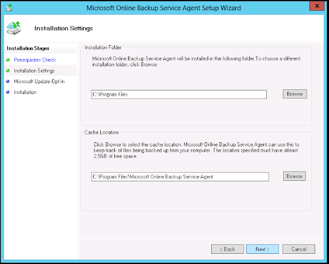Click the Installation Stages heading
The image size is (329, 264).
coord(28,48)
